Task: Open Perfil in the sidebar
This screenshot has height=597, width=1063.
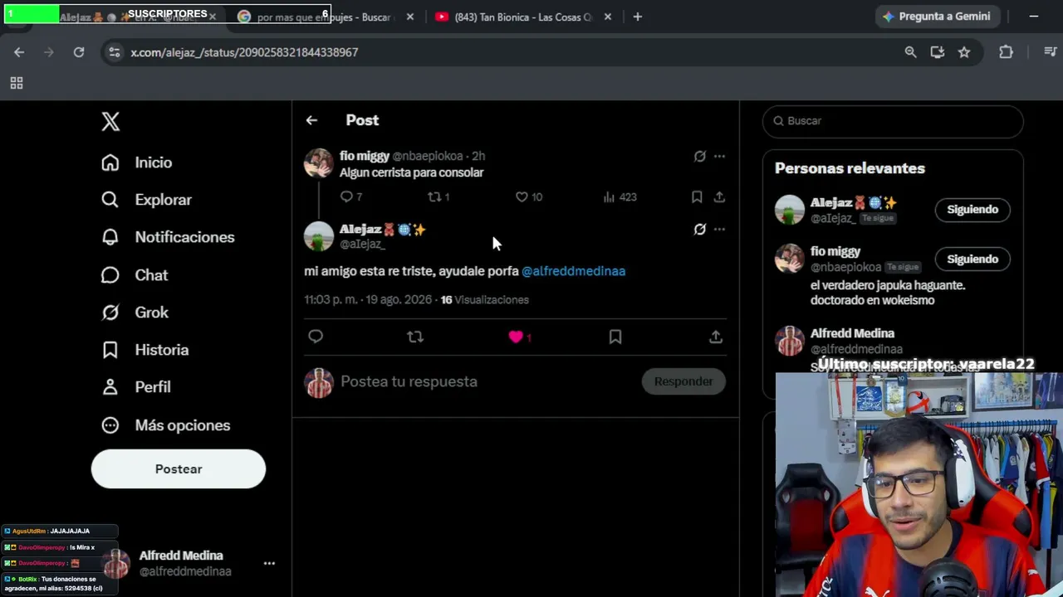Action: [x=136, y=387]
